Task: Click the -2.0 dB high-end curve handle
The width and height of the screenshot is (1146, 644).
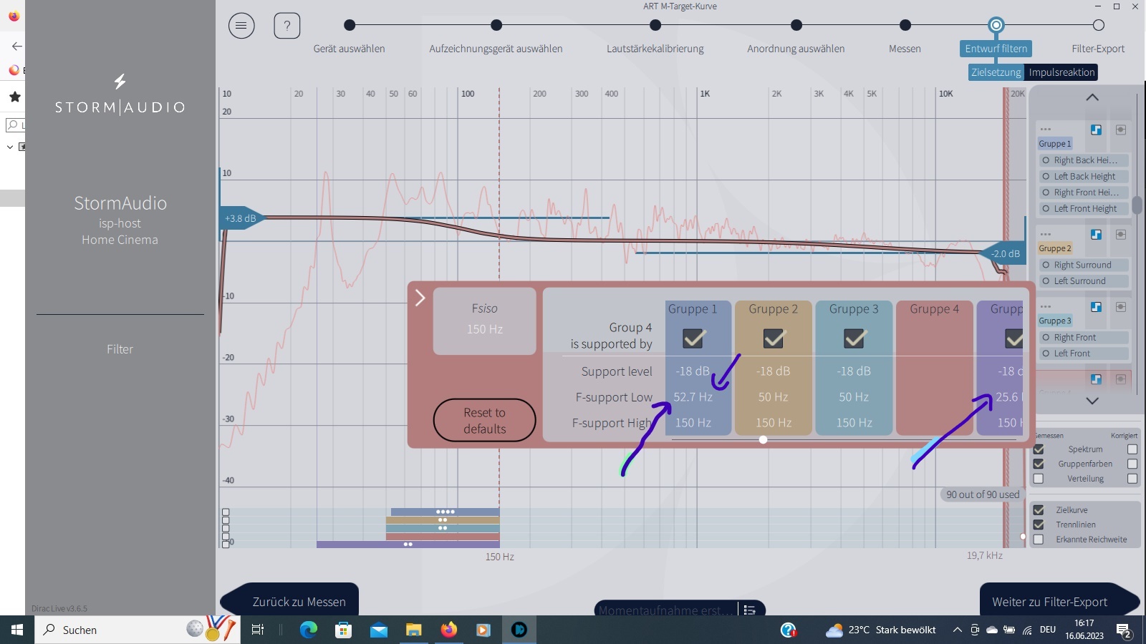Action: 1004,253
